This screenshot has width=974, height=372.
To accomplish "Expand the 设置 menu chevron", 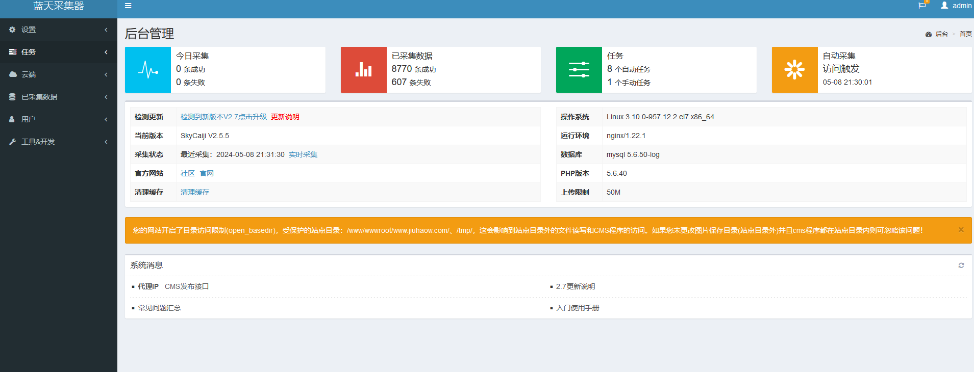I will (x=106, y=30).
